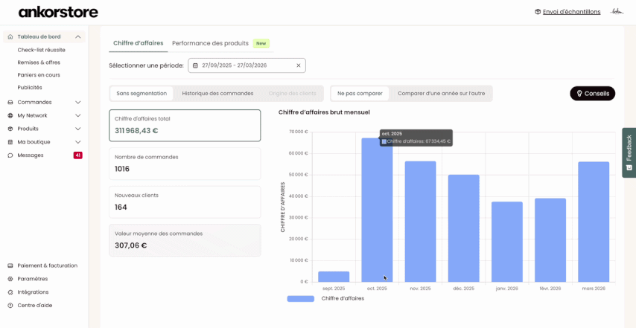Image resolution: width=636 pixels, height=328 pixels.
Task: Click the Intégrations icon in sidebar
Action: [10, 292]
